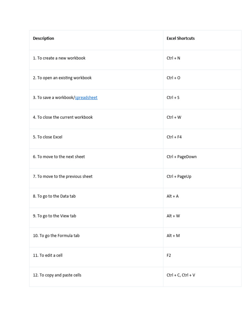Viewport: 248px width, 331px height.
Task: Click the Ctrl + PageUp shortcut cell
Action: coord(179,176)
